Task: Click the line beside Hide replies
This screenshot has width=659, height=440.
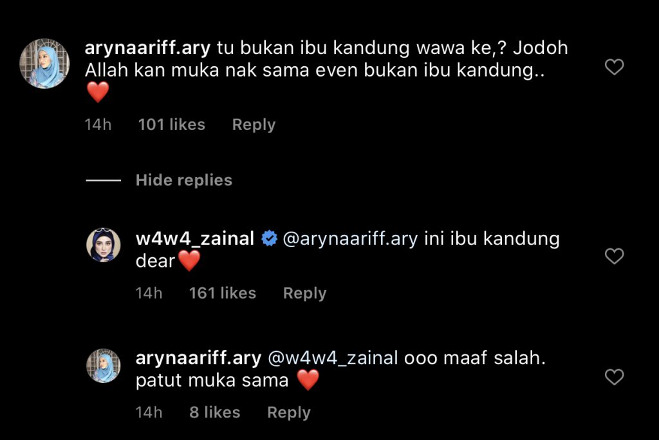Action: (104, 181)
